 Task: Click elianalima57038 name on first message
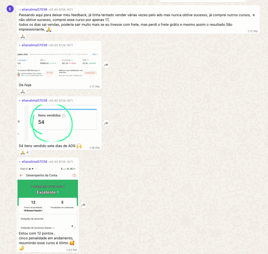34,10
